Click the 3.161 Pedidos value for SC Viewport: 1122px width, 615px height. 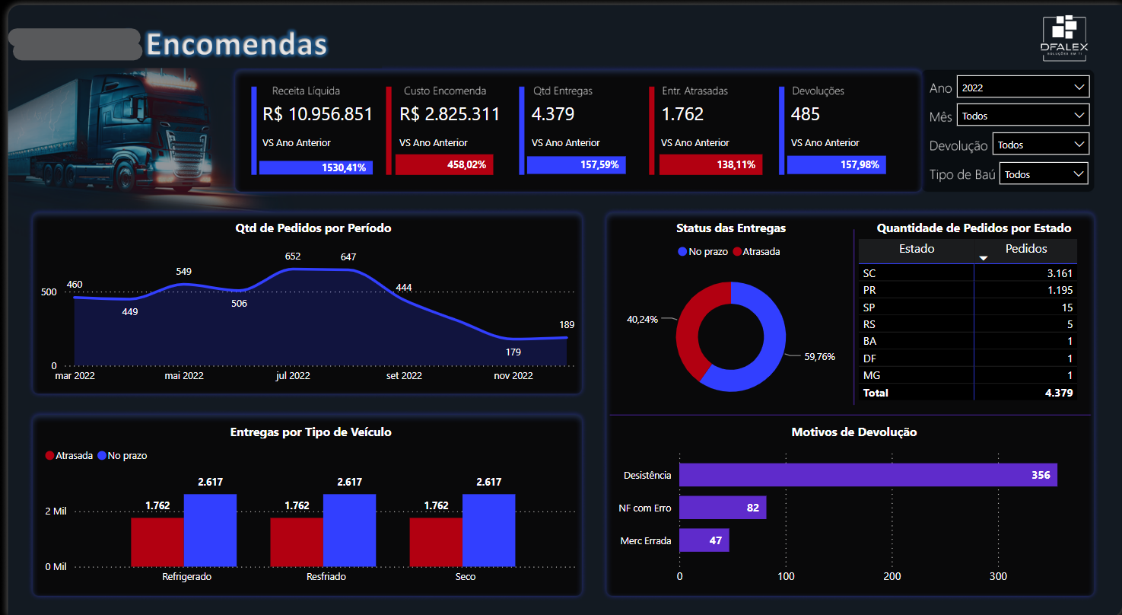(1059, 273)
